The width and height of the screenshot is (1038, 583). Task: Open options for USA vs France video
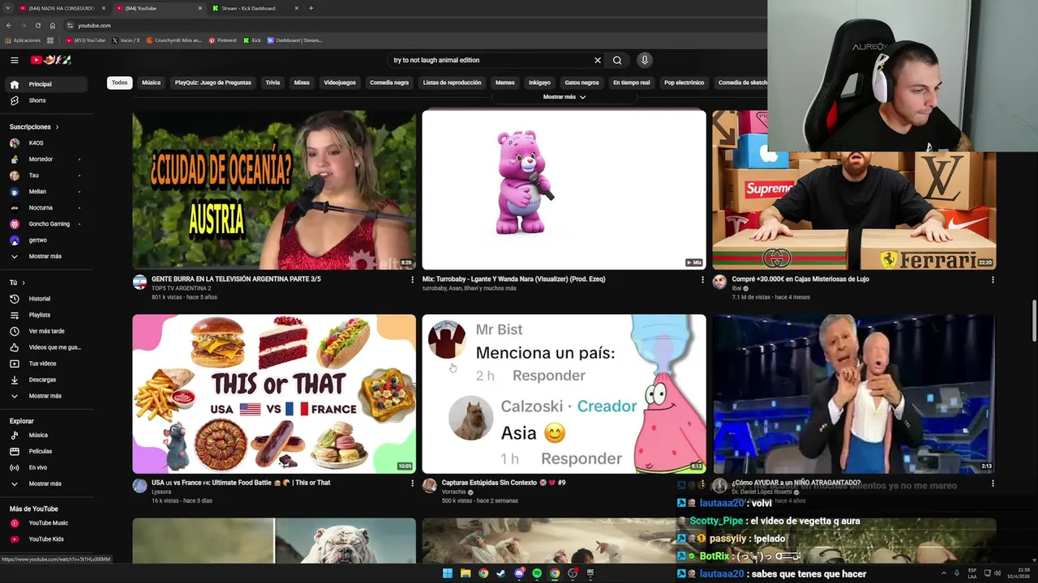click(412, 483)
